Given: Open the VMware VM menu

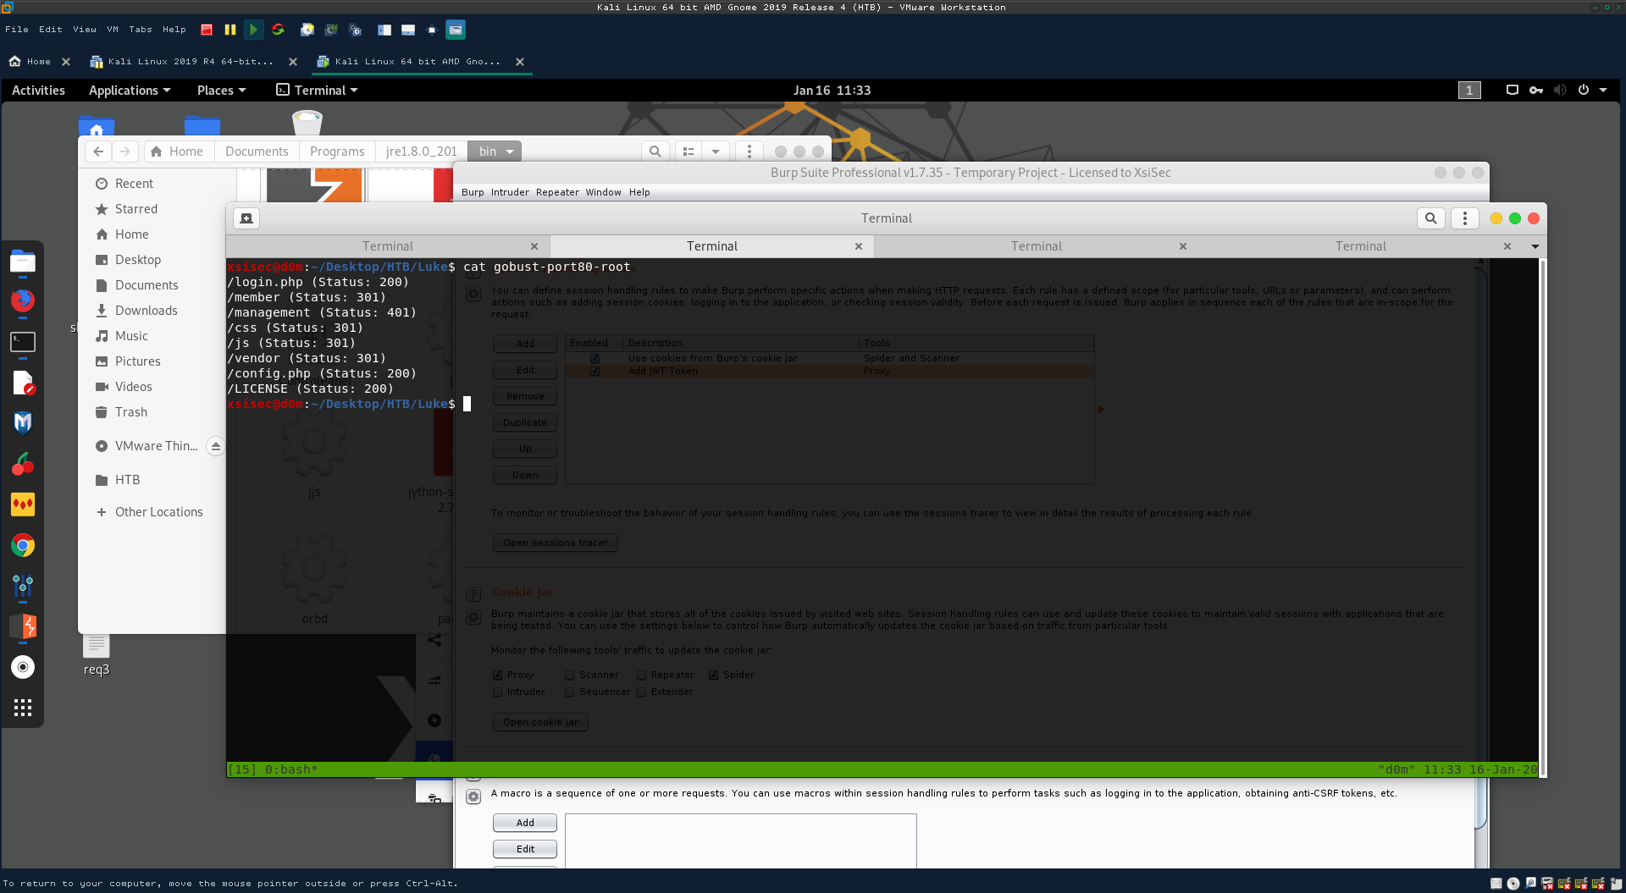Looking at the screenshot, I should point(113,30).
